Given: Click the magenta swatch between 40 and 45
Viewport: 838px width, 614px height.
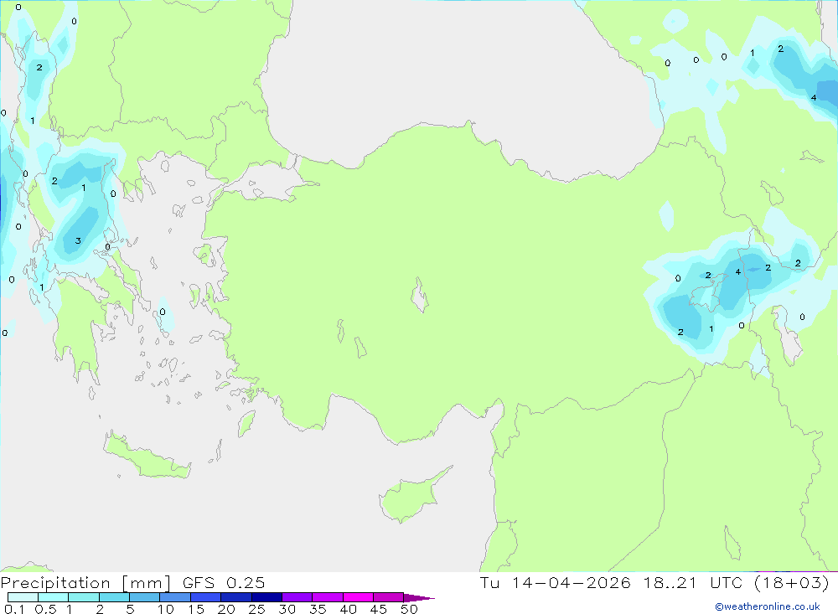Looking at the screenshot, I should 358,597.
